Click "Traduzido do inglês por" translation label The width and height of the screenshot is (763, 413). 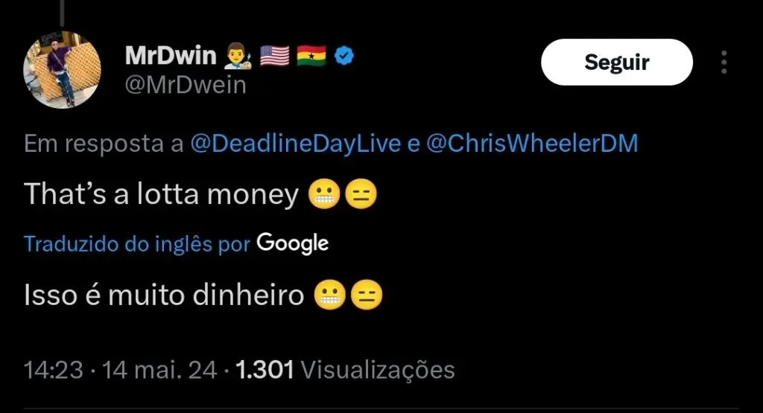pos(137,244)
